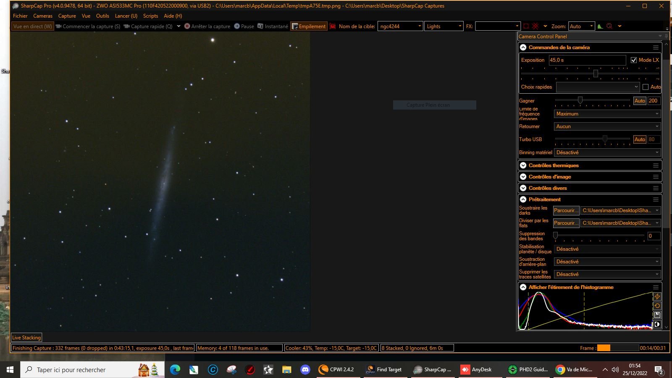The image size is (672, 378).
Task: Open the Lights frame type dropdown
Action: pyautogui.click(x=444, y=26)
